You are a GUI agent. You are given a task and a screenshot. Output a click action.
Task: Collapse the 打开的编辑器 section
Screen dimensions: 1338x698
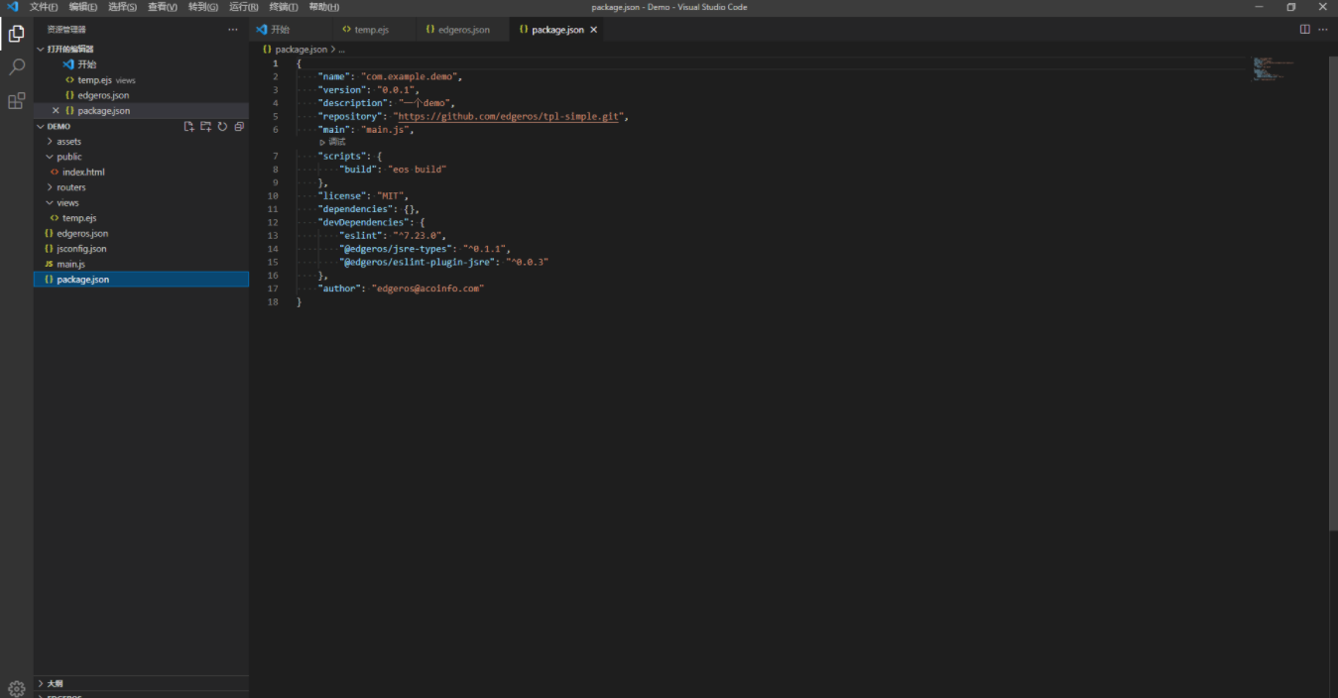point(141,49)
